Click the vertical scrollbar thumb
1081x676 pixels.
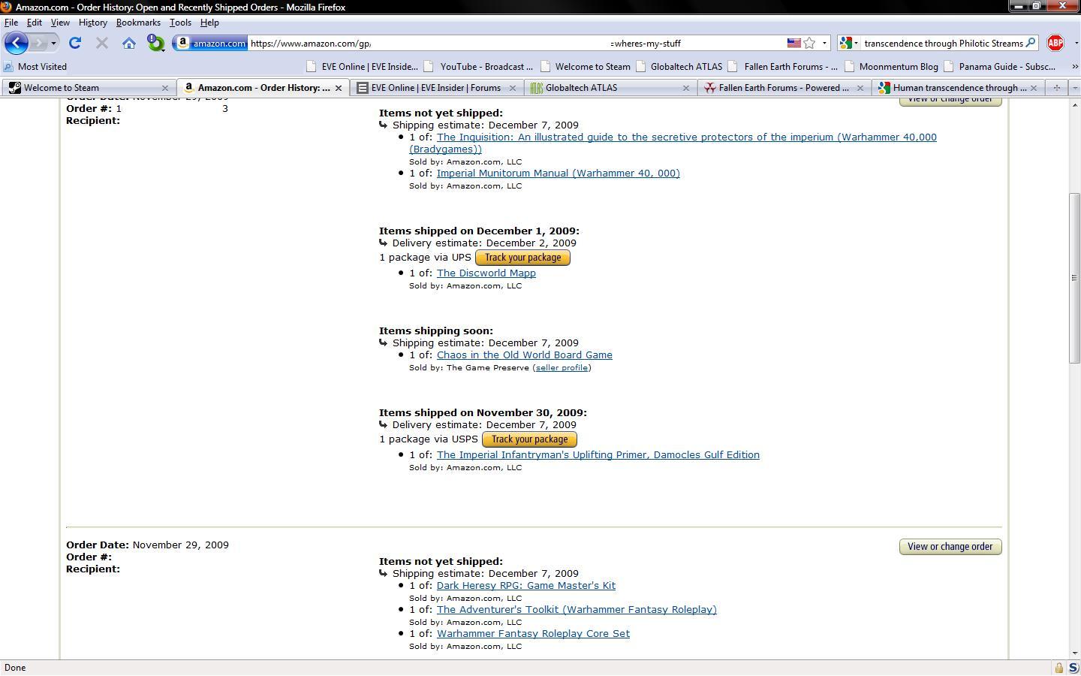pyautogui.click(x=1074, y=279)
